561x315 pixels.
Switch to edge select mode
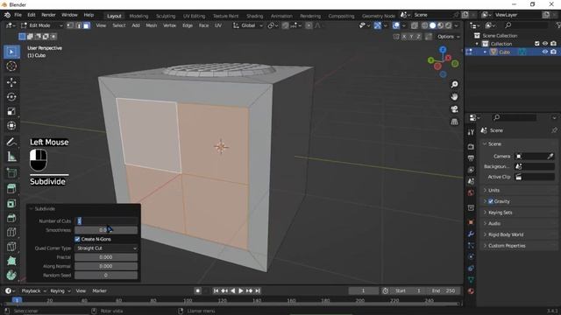click(x=78, y=25)
